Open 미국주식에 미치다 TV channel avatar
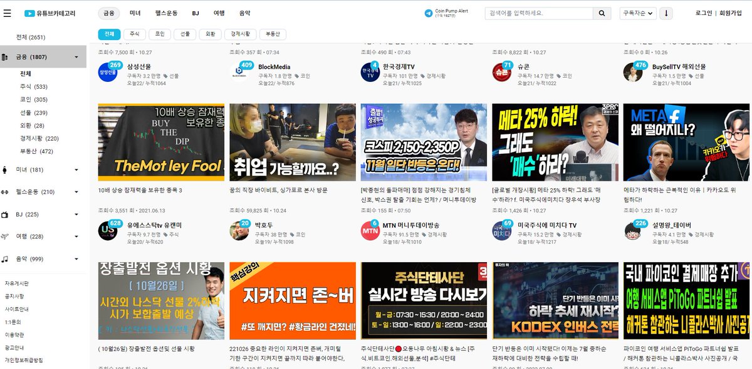The width and height of the screenshot is (752, 369). [x=502, y=231]
